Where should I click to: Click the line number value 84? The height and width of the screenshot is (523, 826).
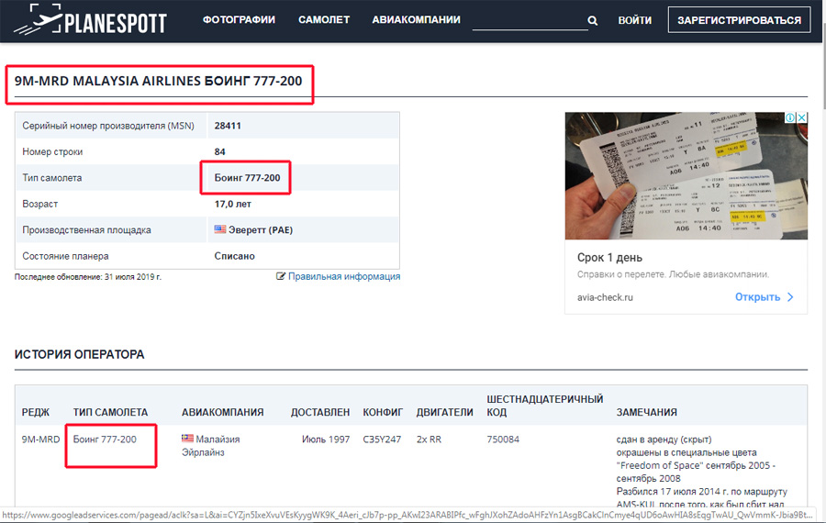click(x=219, y=151)
